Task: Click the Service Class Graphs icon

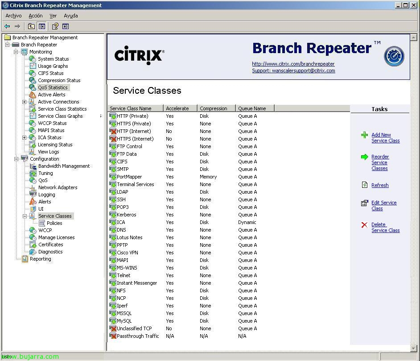Action: coord(33,116)
